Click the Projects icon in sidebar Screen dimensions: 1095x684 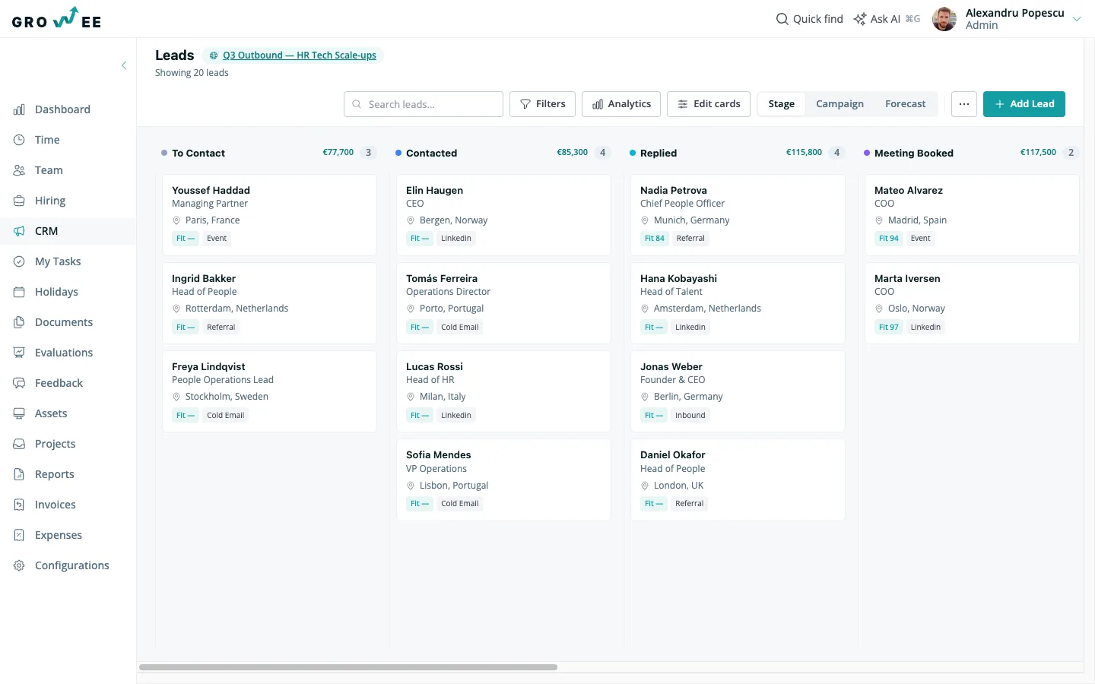[19, 444]
